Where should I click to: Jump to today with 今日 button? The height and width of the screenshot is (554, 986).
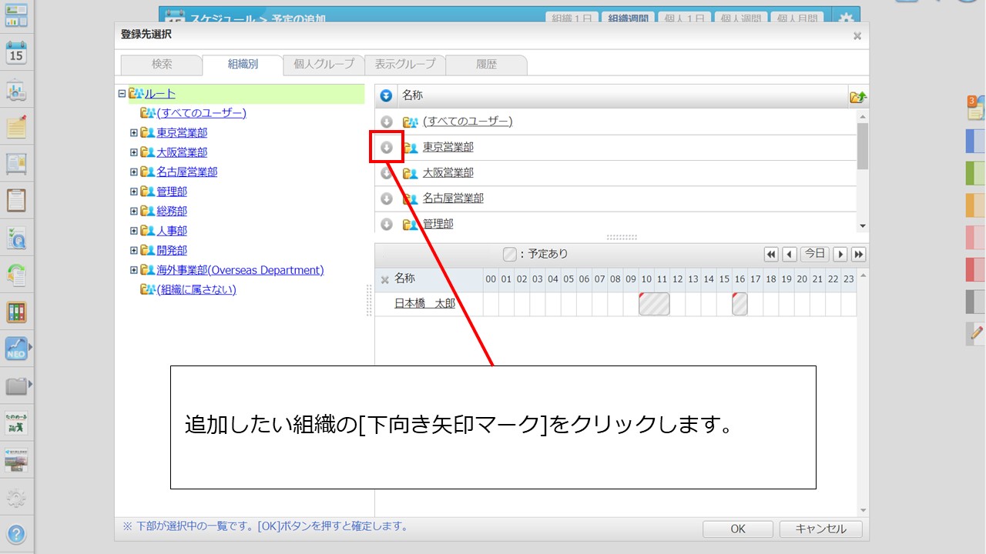(814, 254)
